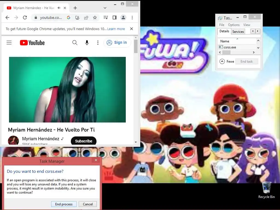Screen dimensions: 280x210
Task: Open YouTube search
Action: (75, 42)
